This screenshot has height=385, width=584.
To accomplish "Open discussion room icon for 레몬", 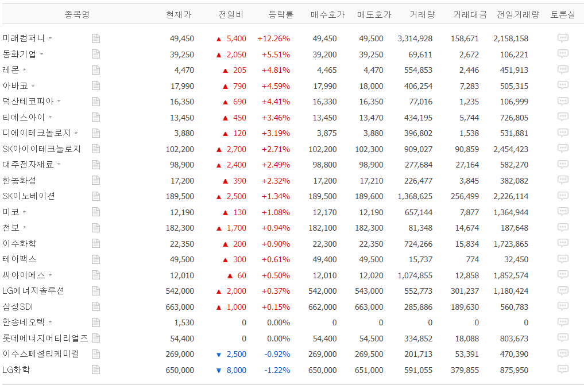I will (x=563, y=69).
